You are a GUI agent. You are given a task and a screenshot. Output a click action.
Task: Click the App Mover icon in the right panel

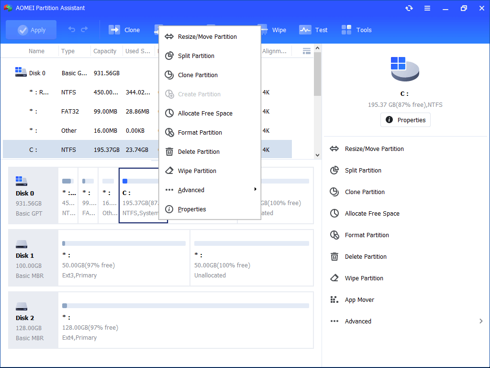pos(334,299)
